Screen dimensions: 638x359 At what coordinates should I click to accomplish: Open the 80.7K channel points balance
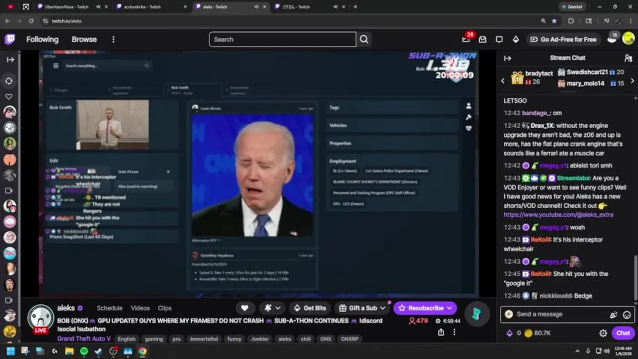point(537,333)
